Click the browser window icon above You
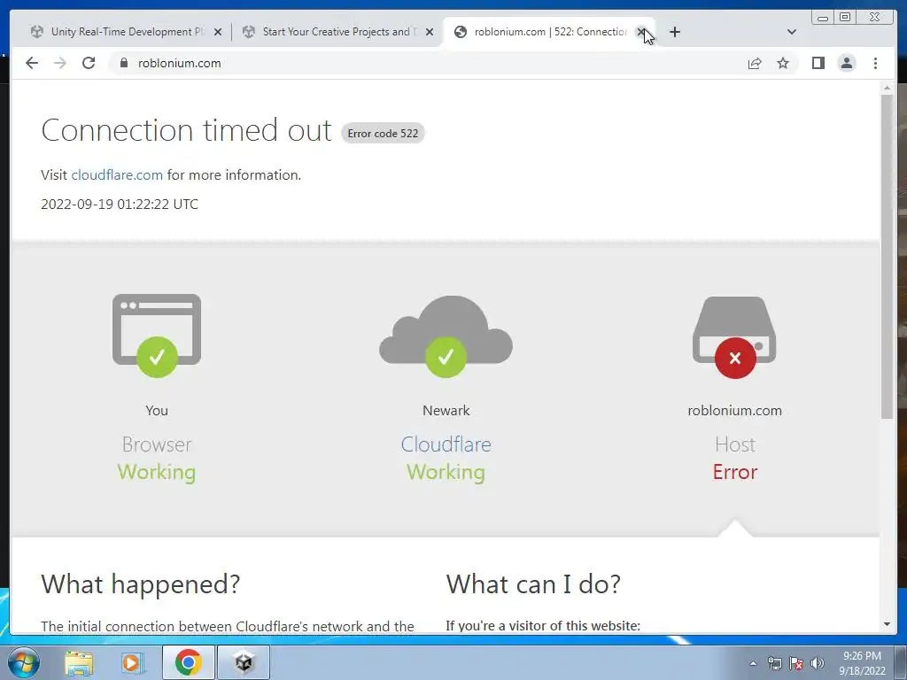907x680 pixels. click(157, 334)
